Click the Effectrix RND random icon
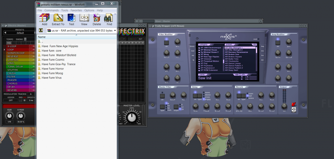 (21, 100)
